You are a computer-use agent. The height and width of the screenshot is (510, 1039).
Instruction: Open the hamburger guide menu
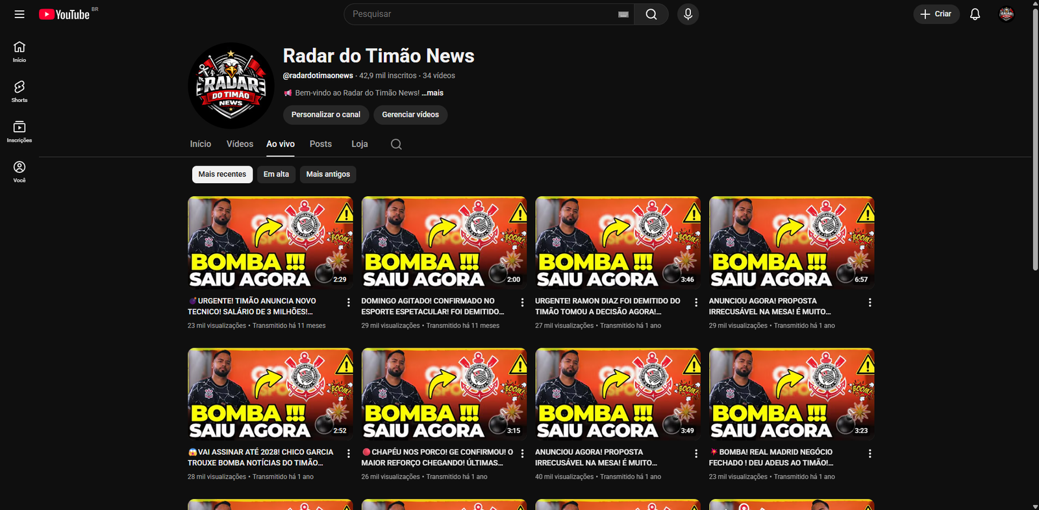tap(19, 14)
